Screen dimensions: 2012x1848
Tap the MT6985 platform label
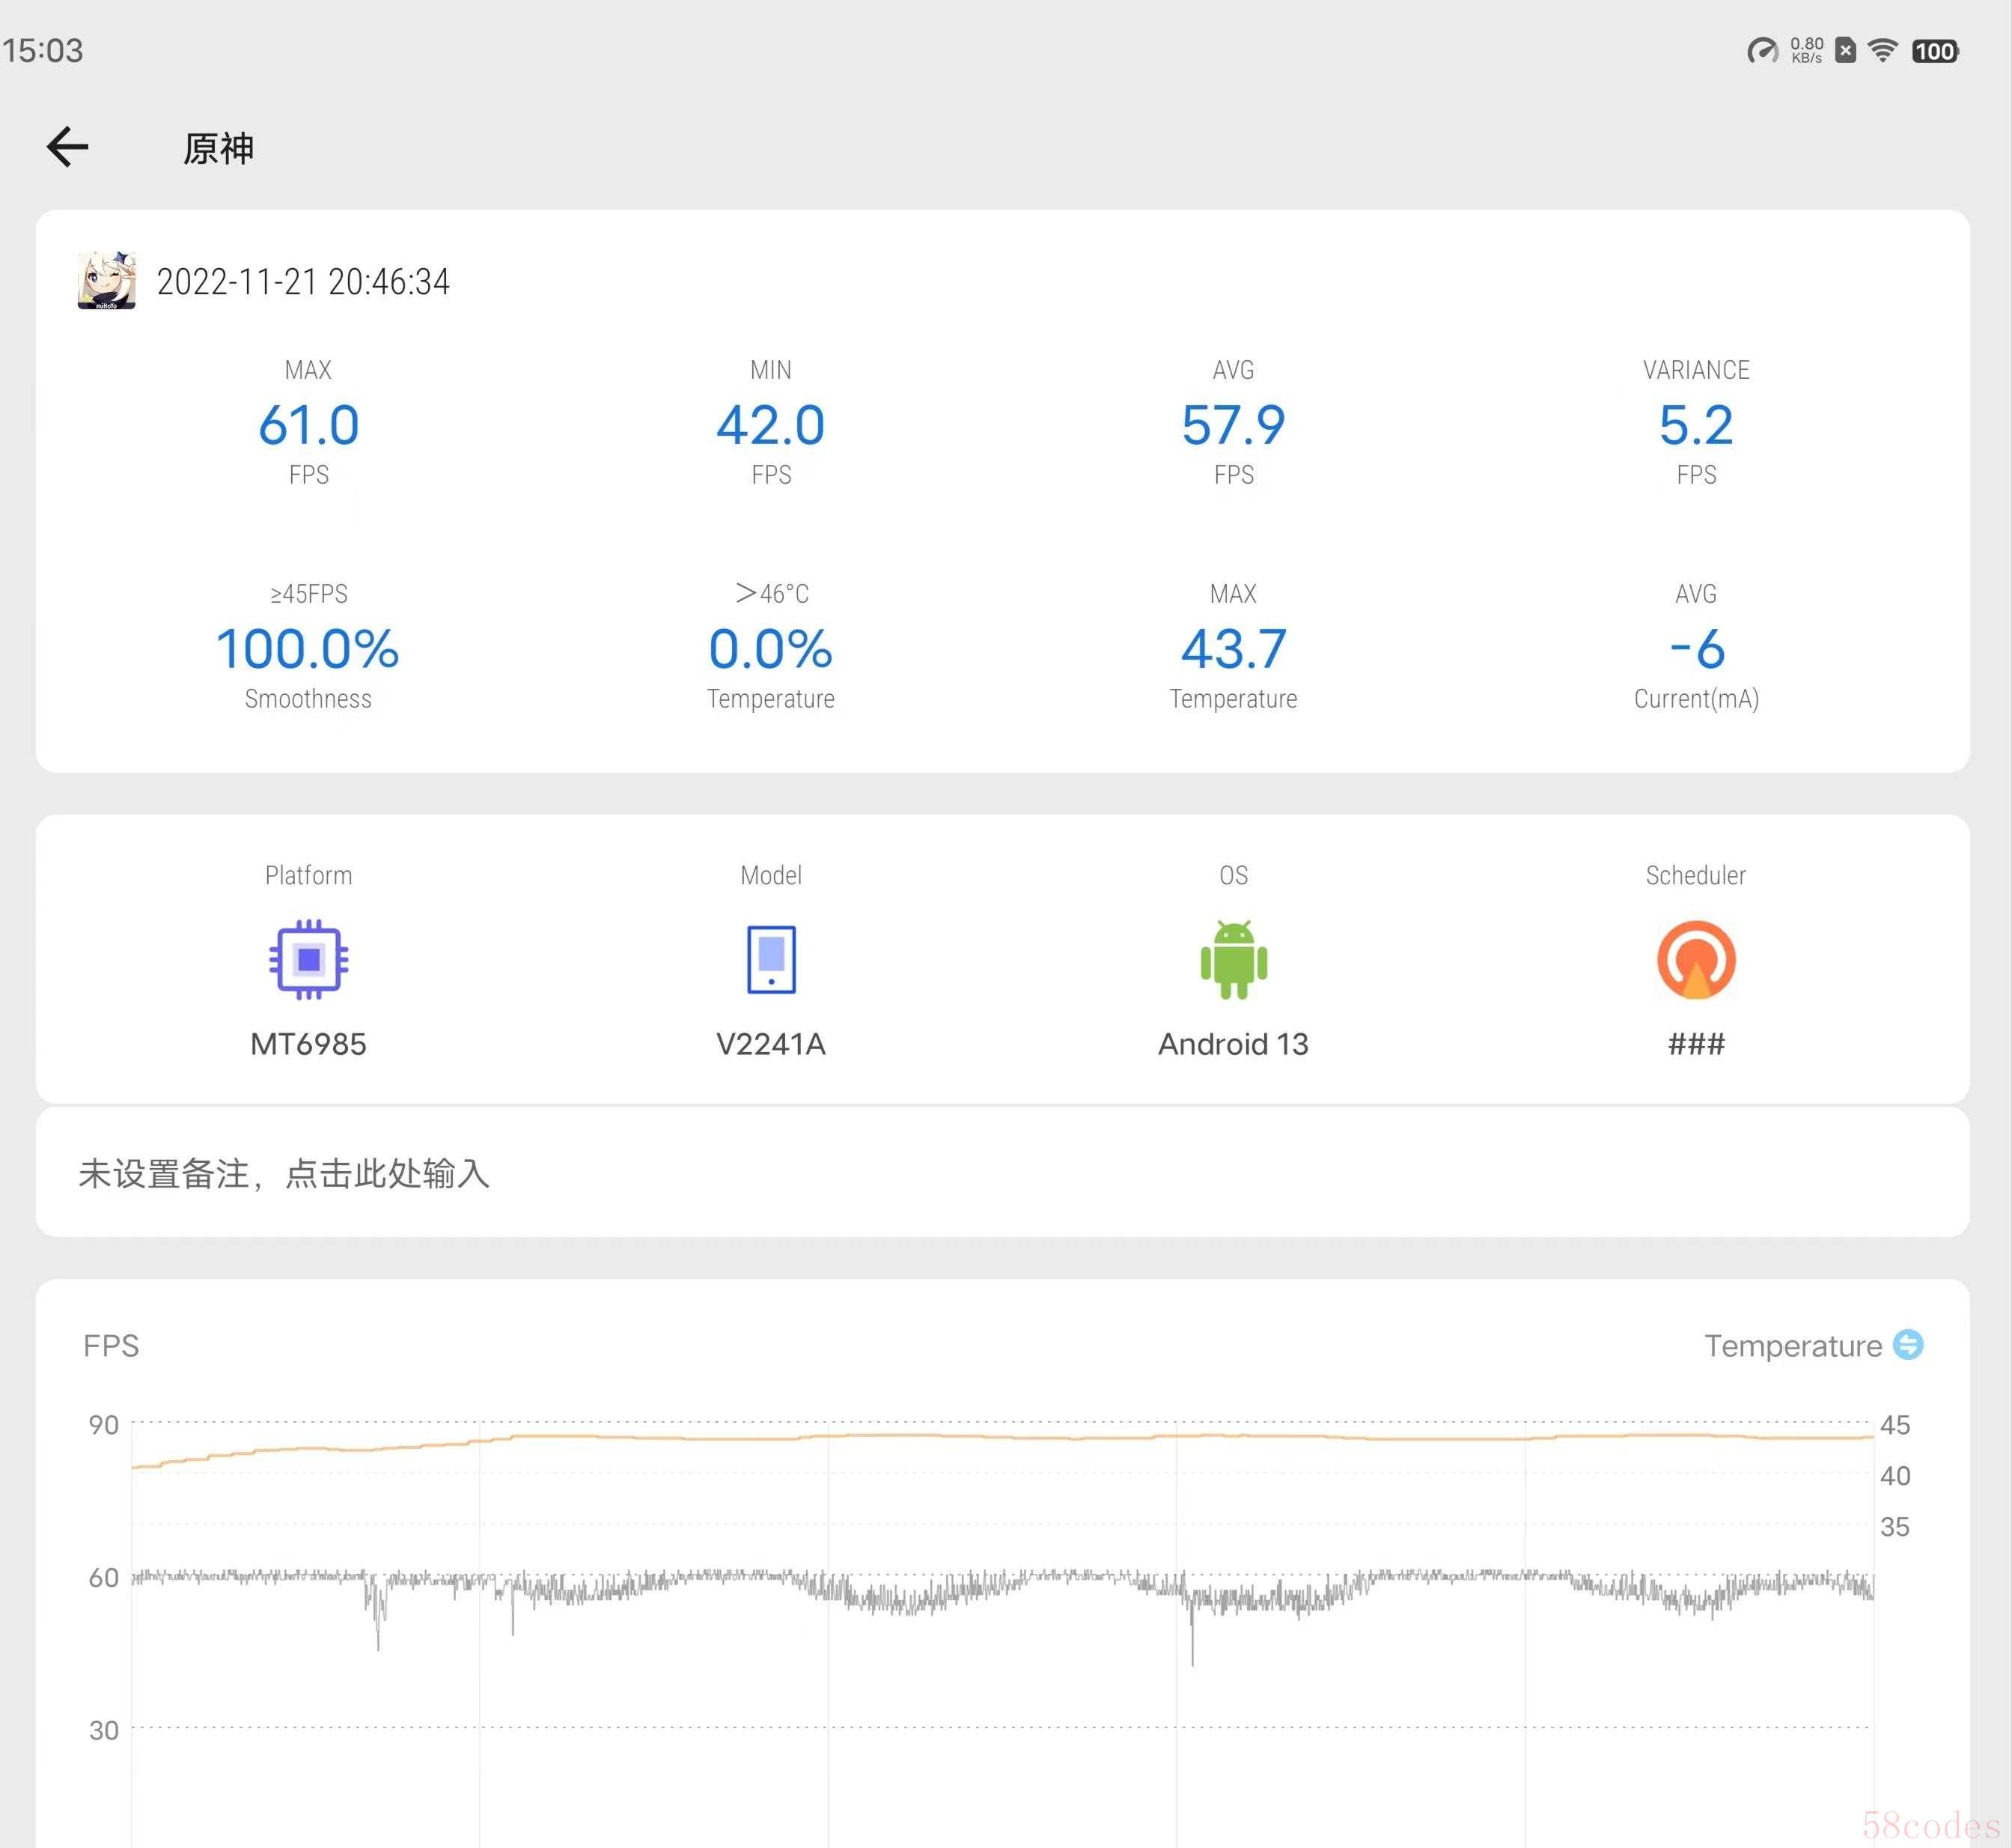click(308, 1044)
